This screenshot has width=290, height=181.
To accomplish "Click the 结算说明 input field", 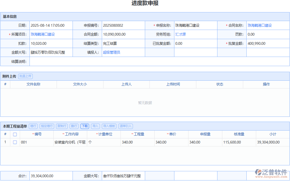I will tap(108, 62).
